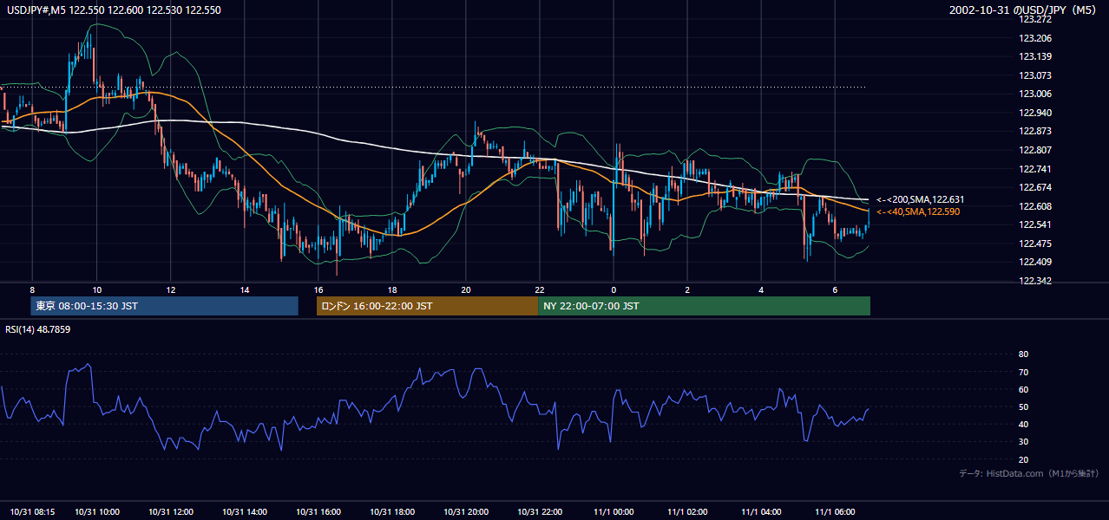
Task: Click hour tick '22' under the price chart
Action: (540, 289)
